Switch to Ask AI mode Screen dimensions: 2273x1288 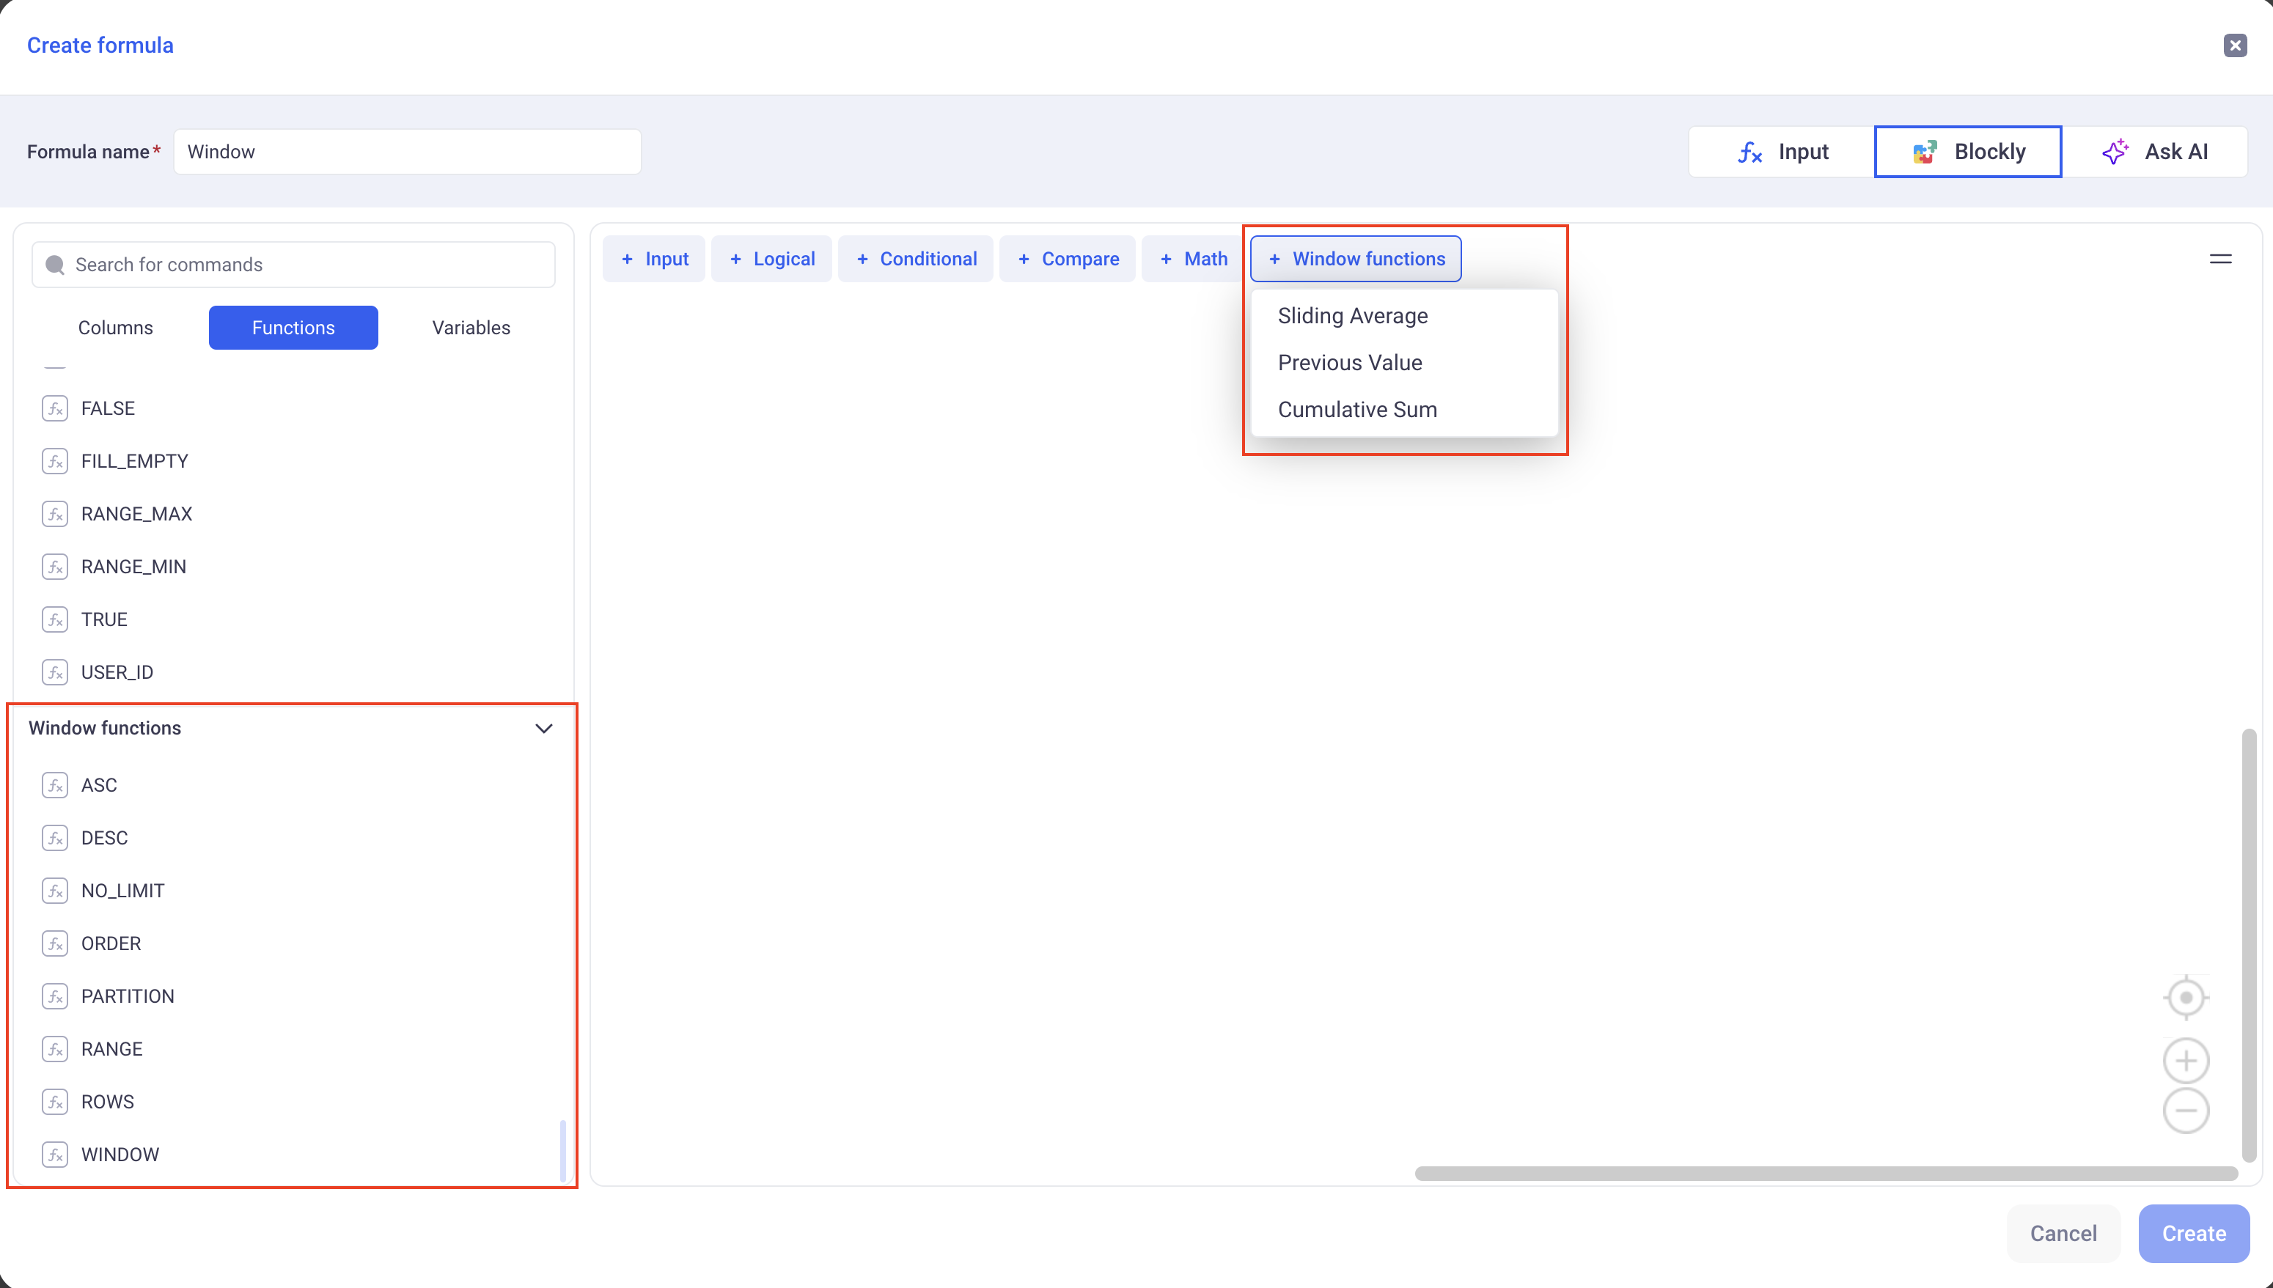click(2154, 152)
